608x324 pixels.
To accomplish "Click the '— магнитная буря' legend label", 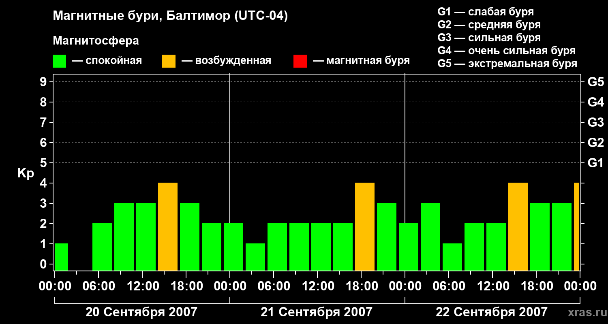I will click(361, 61).
